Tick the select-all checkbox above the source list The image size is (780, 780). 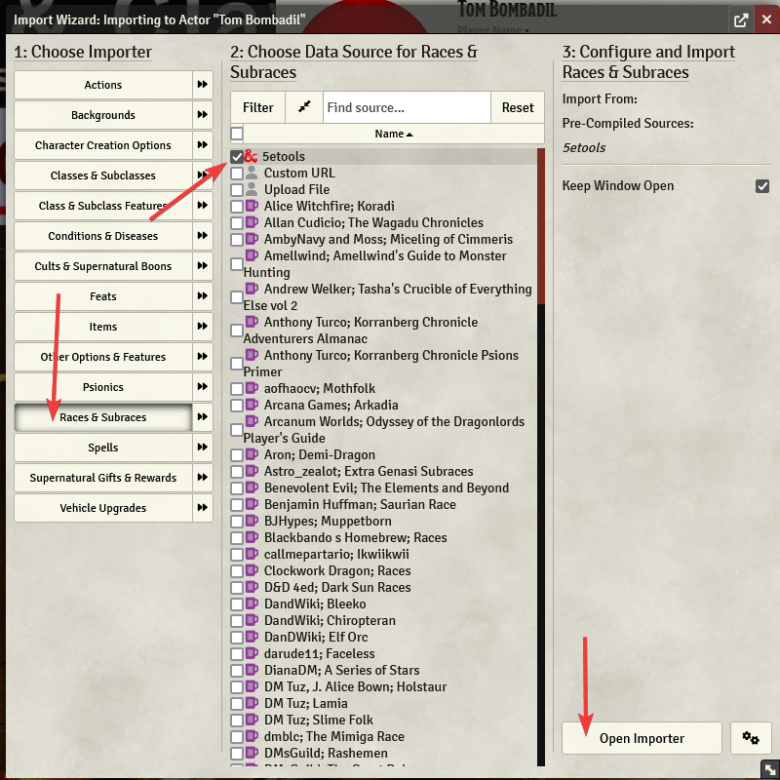click(x=237, y=134)
